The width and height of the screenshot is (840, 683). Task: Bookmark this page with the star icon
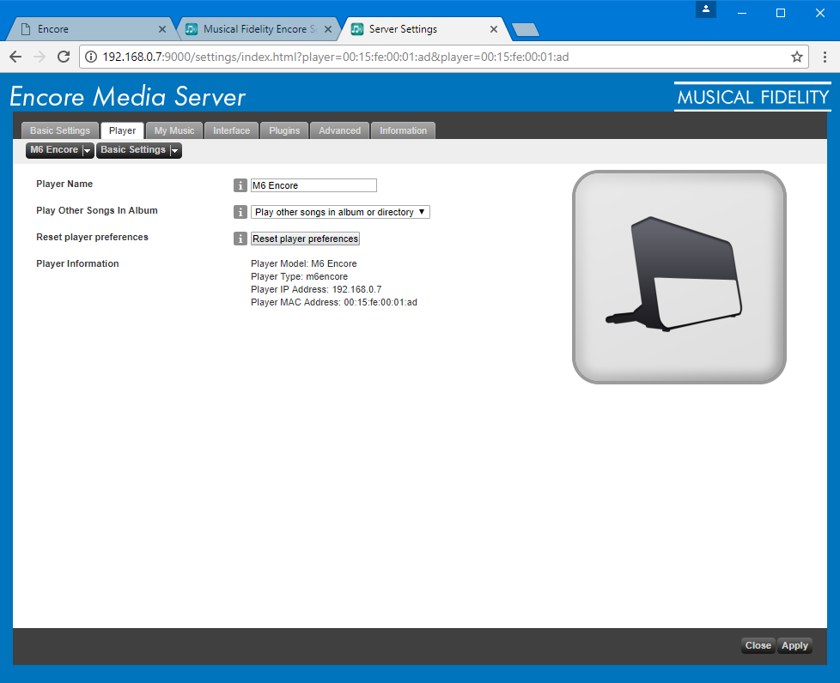pyautogui.click(x=796, y=57)
